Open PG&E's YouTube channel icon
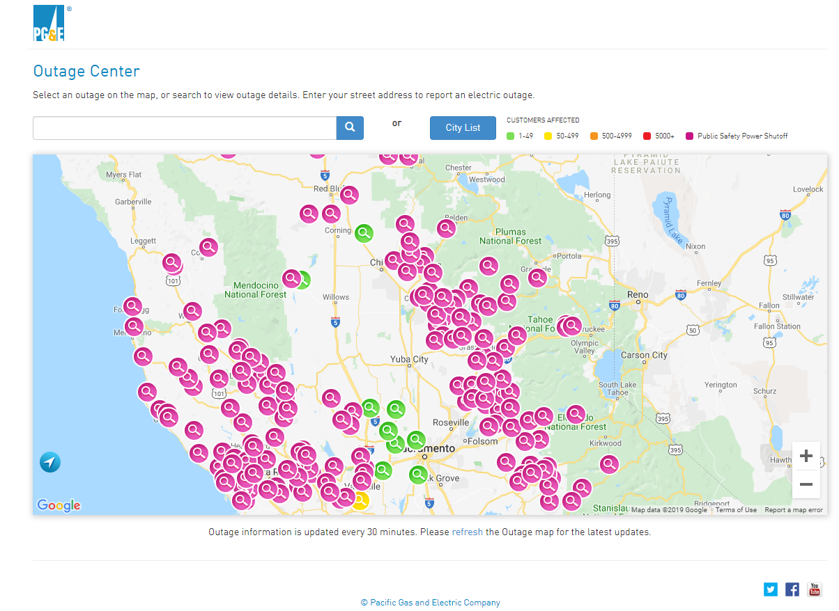Screen dimensions: 839x611 click(814, 589)
